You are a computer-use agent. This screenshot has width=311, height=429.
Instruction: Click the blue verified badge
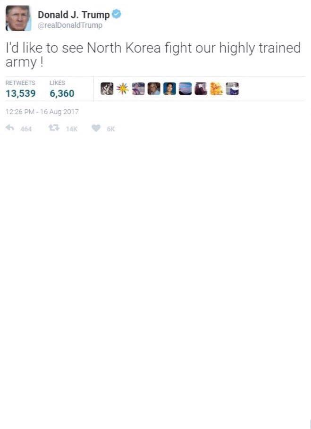pyautogui.click(x=117, y=14)
